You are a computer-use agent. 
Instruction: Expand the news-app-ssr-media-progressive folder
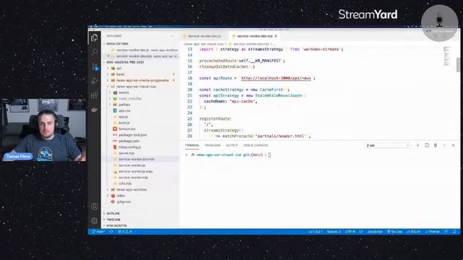pos(143,80)
